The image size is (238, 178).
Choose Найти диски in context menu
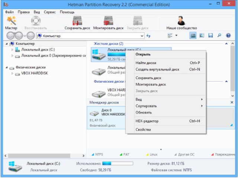coord(166,63)
